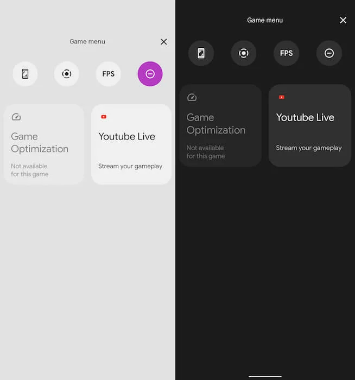Screen dimensions: 355x380
Task: Tap the white navigation handle at the bottom
Action: tap(265, 376)
